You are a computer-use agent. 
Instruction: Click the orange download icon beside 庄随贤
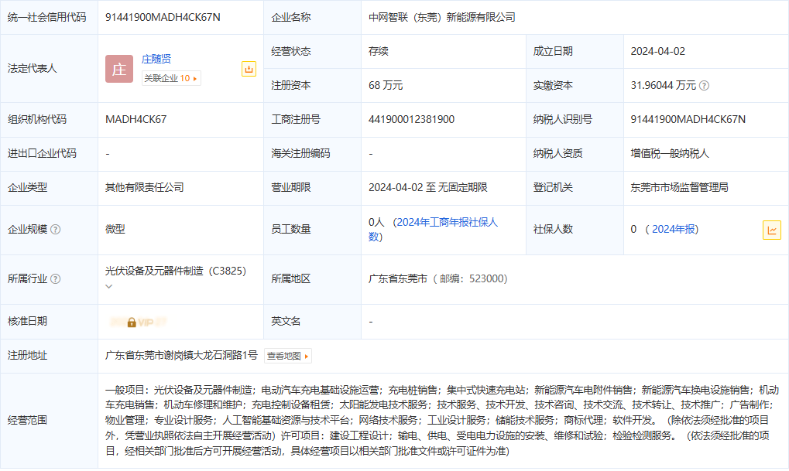[x=249, y=69]
